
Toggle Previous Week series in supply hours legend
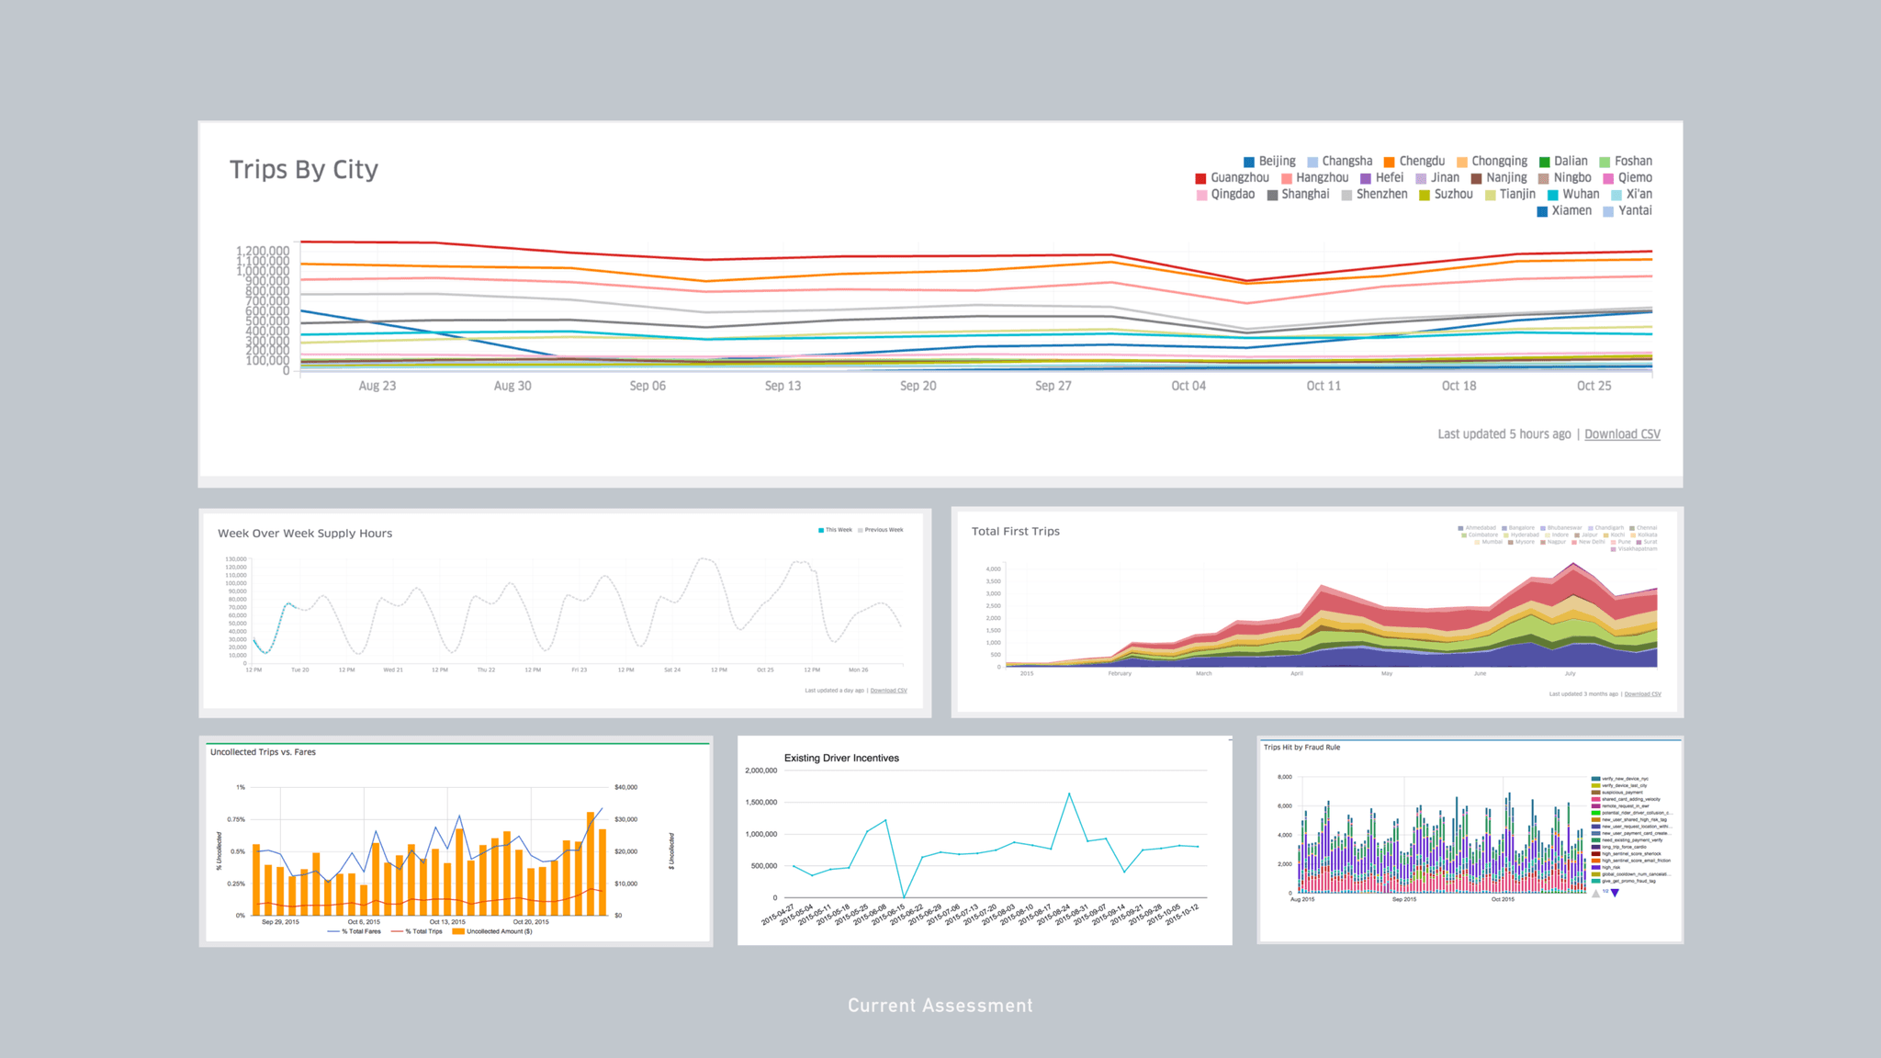(880, 530)
